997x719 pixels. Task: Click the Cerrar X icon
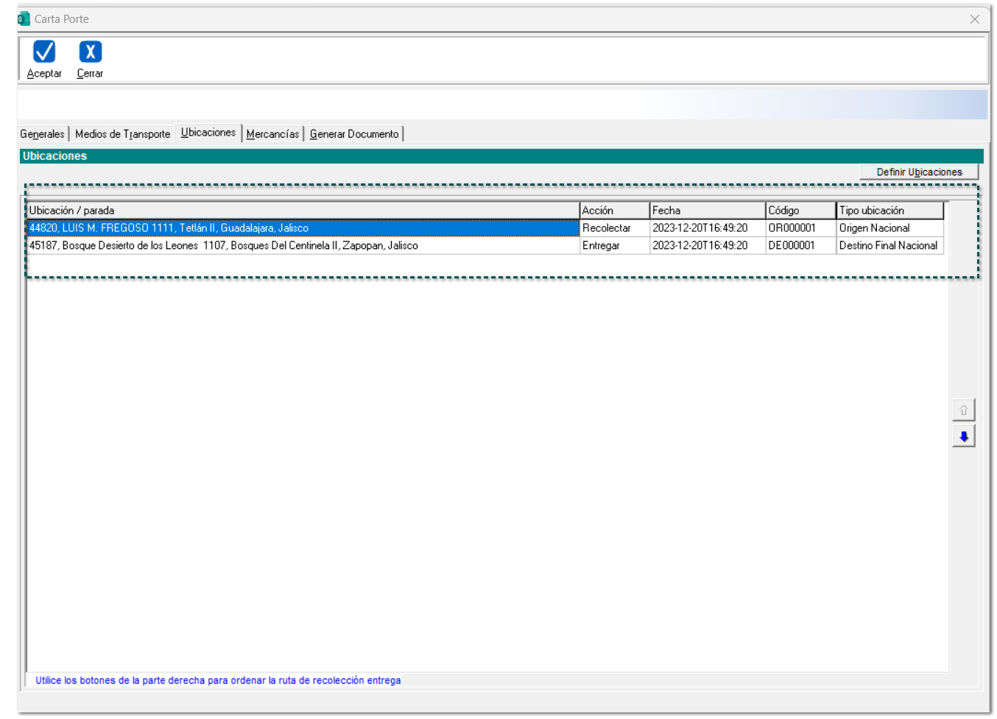pos(90,52)
